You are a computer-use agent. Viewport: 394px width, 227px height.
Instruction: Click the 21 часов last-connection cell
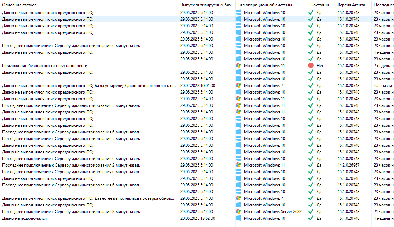(384, 212)
